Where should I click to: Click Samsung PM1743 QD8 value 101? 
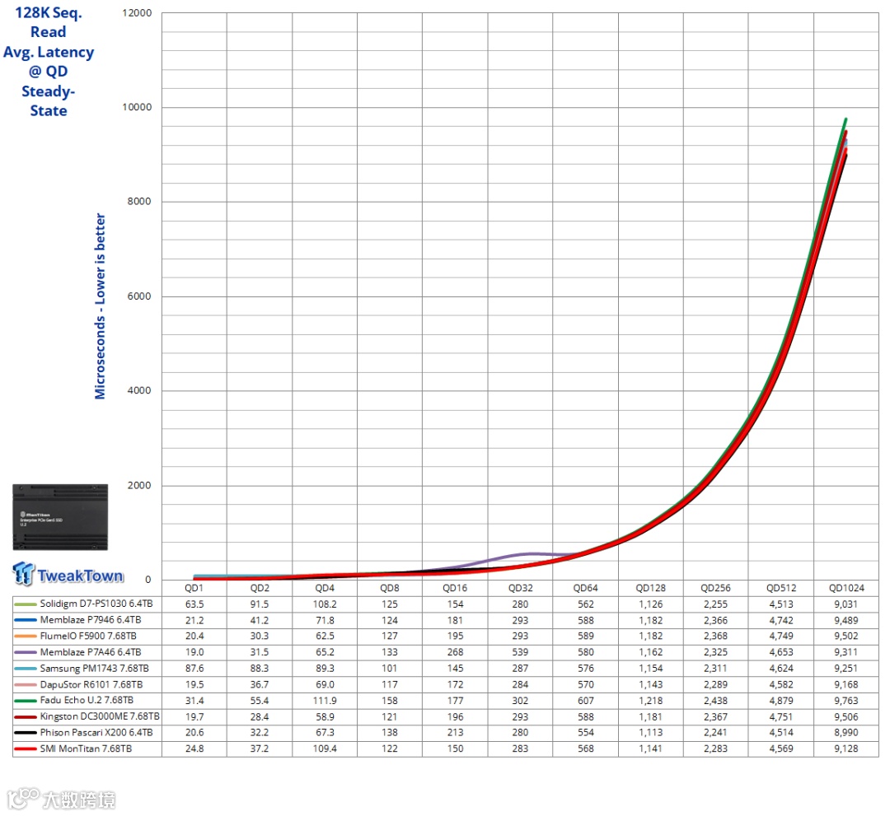pyautogui.click(x=390, y=669)
